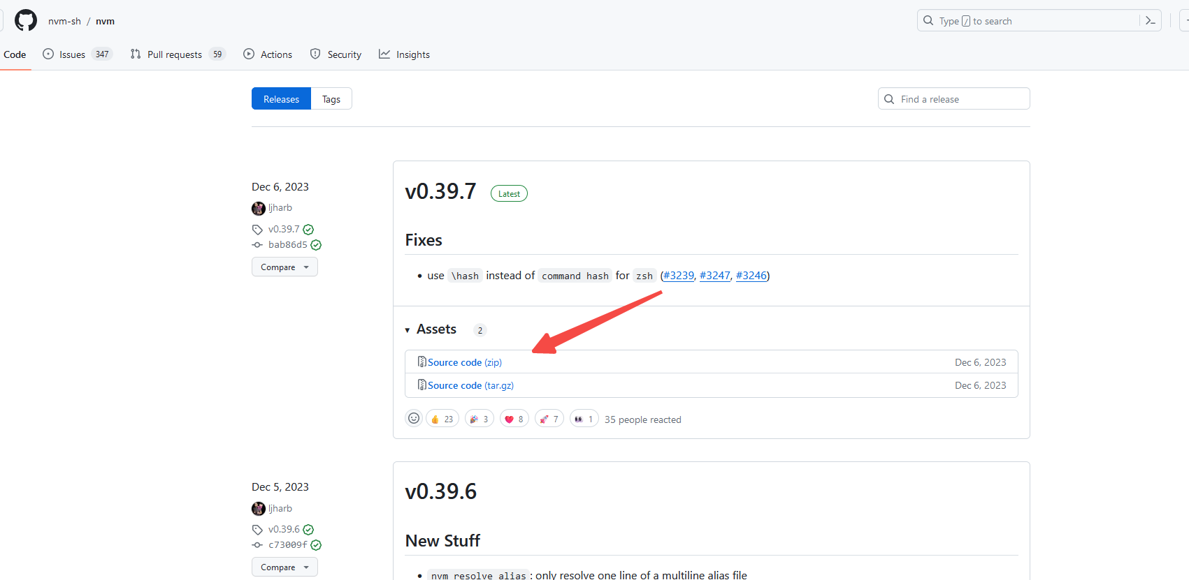Toggle the eyes reaction with 1

(x=584, y=419)
